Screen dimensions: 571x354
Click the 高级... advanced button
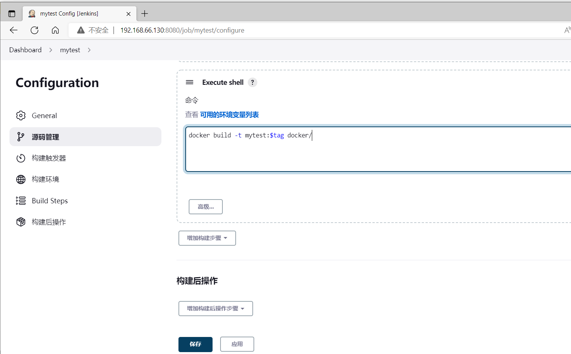[206, 207]
